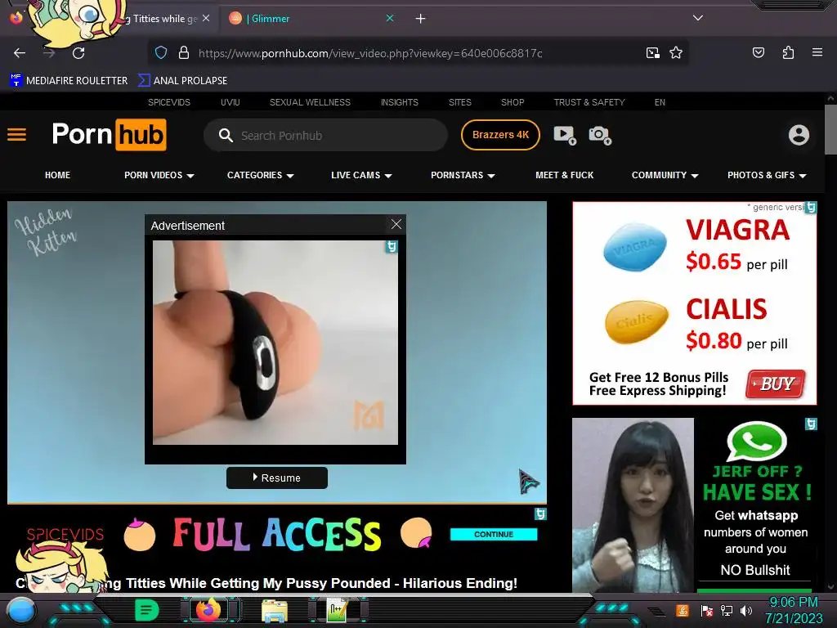Click the Brazzers 4K button

[500, 135]
